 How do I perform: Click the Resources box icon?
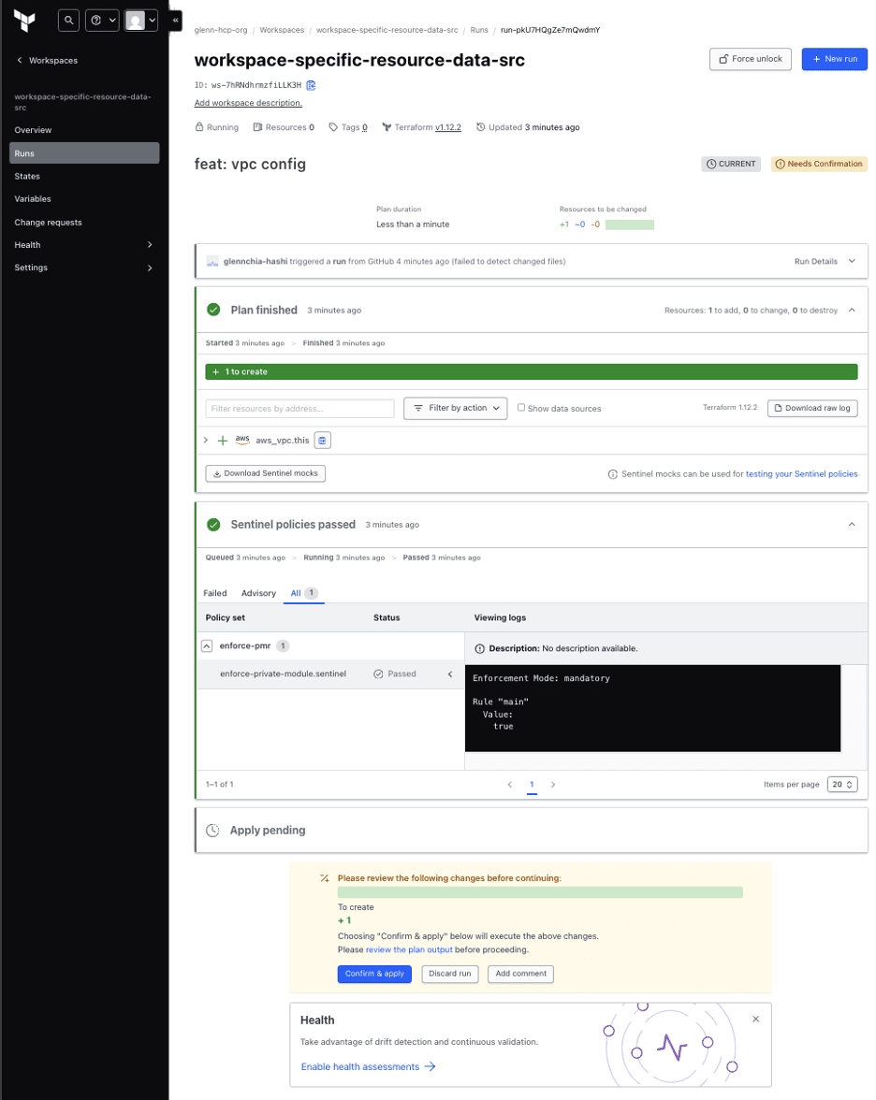257,127
